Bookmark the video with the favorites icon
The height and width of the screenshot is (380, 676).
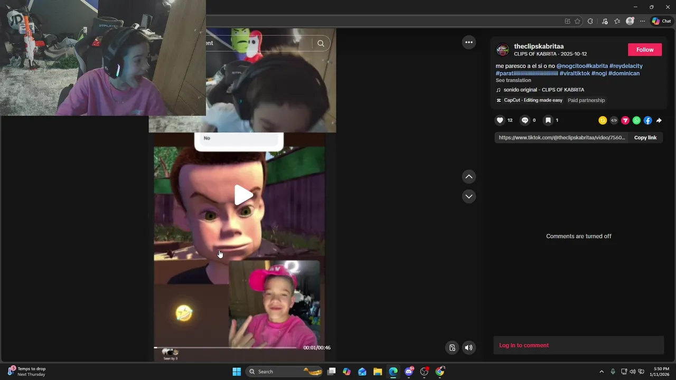(548, 120)
